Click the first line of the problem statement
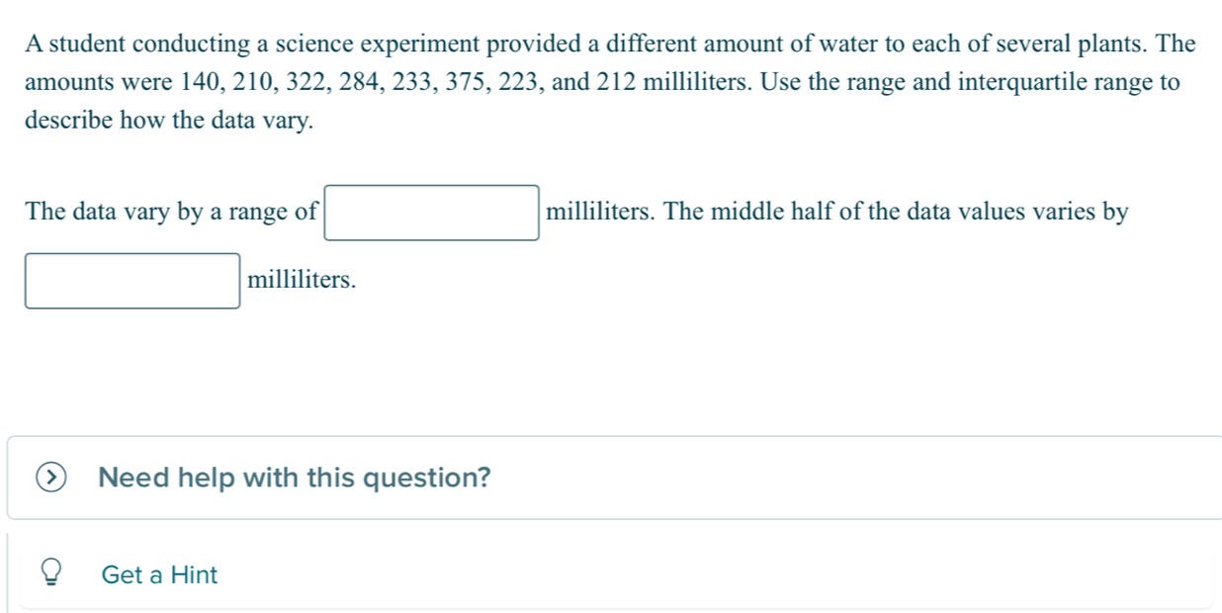This screenshot has height=613, width=1222. pyautogui.click(x=610, y=44)
